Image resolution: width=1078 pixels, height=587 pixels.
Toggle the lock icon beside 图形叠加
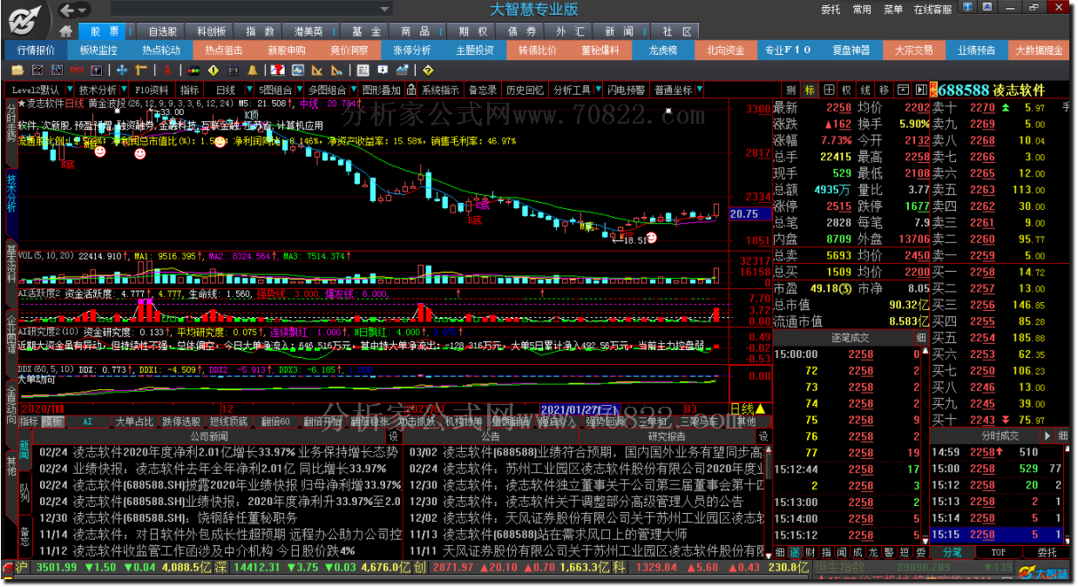[x=410, y=90]
